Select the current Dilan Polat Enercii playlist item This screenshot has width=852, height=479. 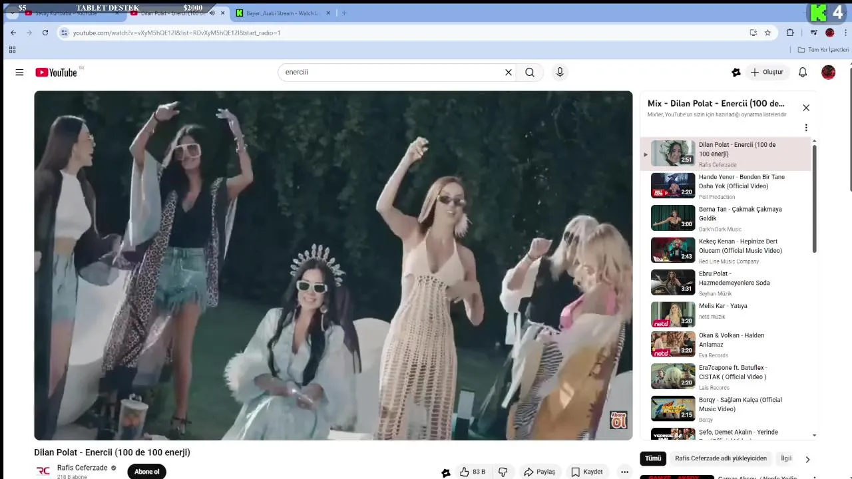point(727,154)
